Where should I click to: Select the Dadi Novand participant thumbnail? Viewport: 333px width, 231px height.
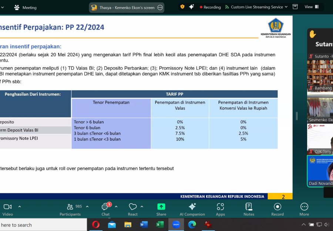(320, 171)
